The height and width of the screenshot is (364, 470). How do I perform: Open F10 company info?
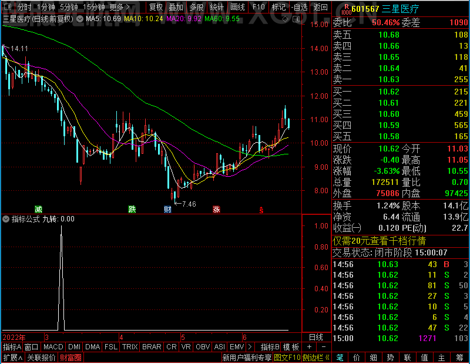258,7
